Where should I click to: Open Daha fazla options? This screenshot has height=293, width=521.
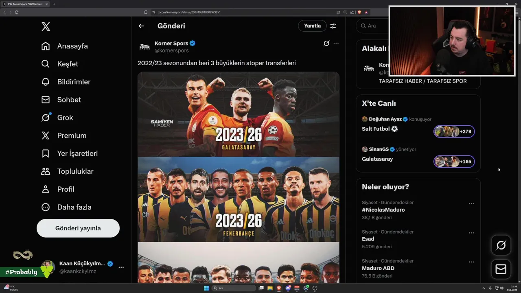[x=66, y=207]
